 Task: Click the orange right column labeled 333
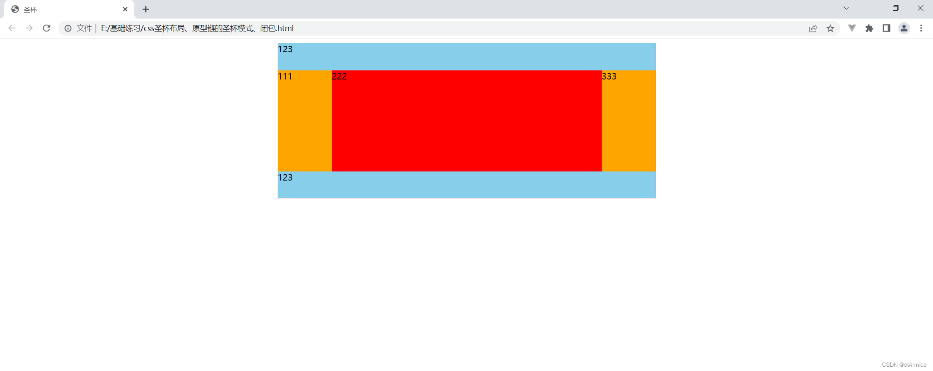click(628, 121)
